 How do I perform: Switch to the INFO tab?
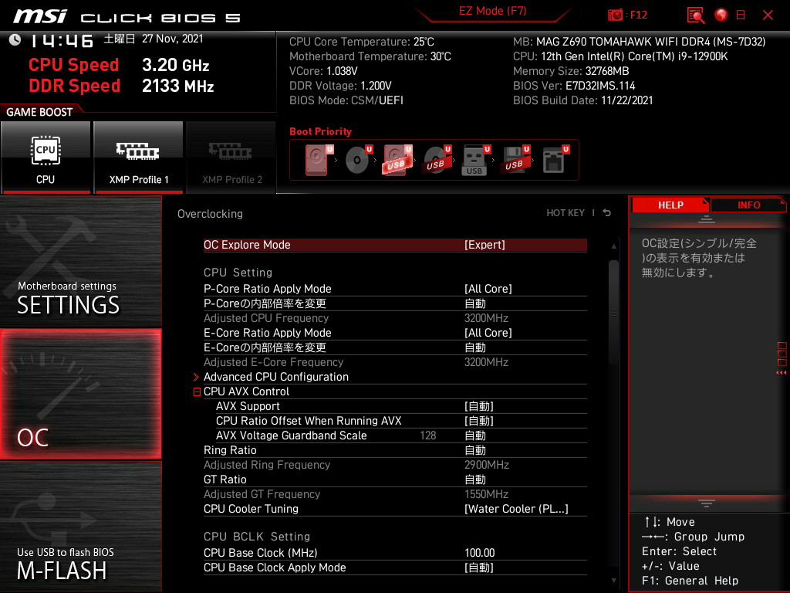(748, 205)
